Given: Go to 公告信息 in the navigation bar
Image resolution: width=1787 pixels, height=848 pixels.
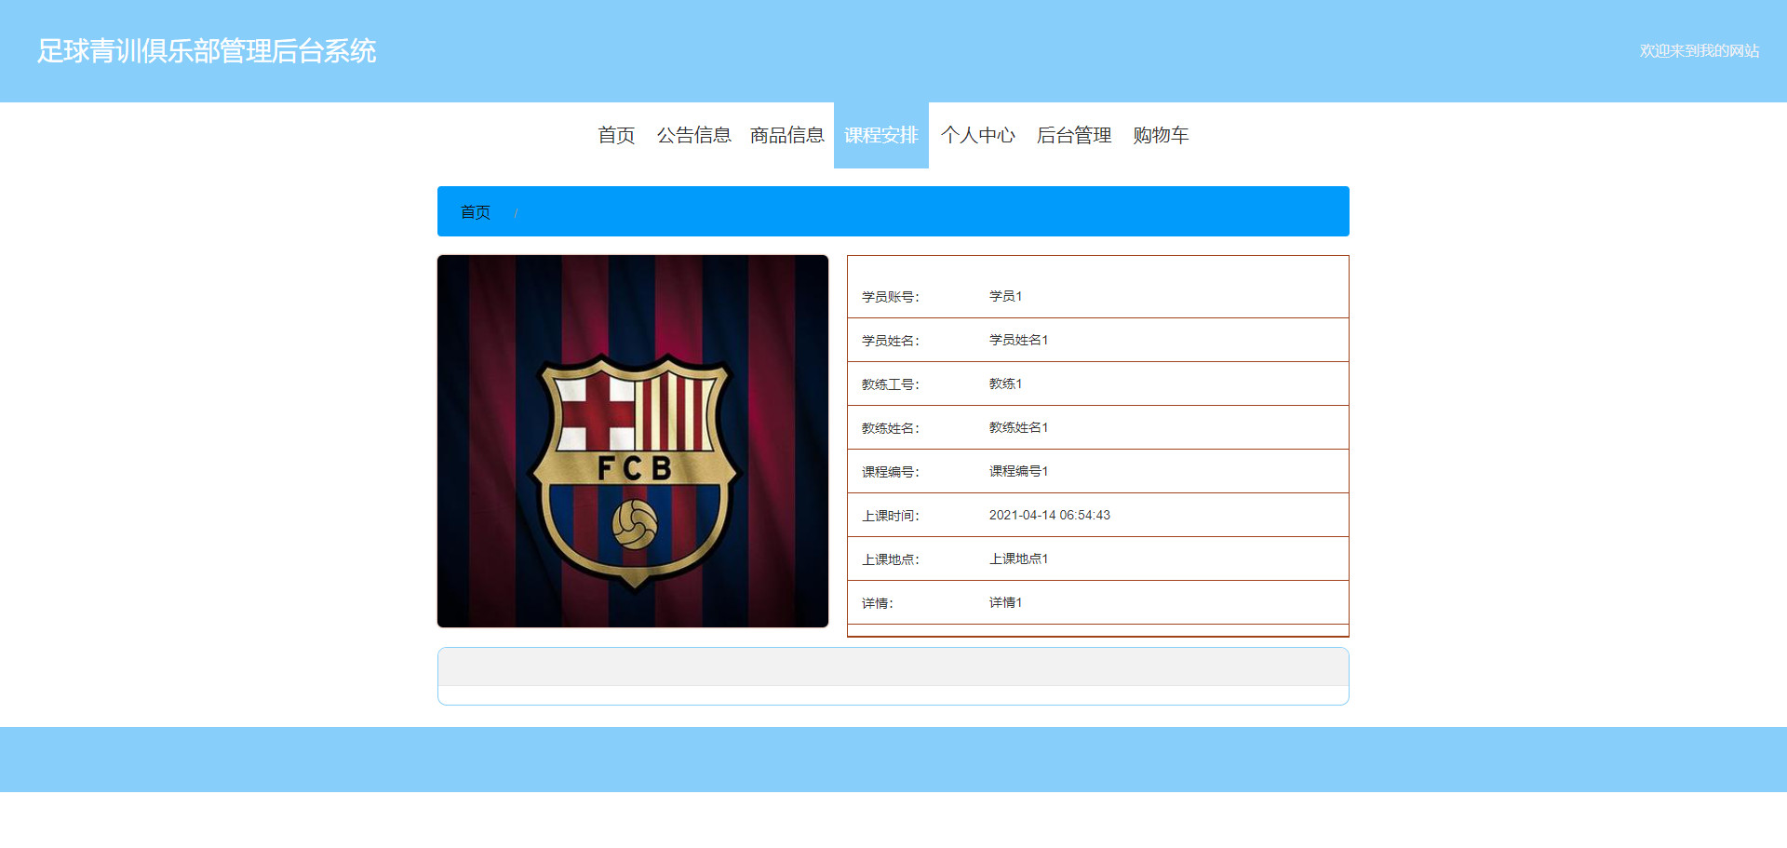Looking at the screenshot, I should point(693,135).
